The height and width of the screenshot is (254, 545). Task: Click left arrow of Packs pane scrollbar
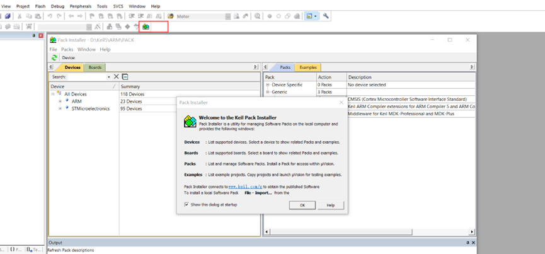(267, 231)
